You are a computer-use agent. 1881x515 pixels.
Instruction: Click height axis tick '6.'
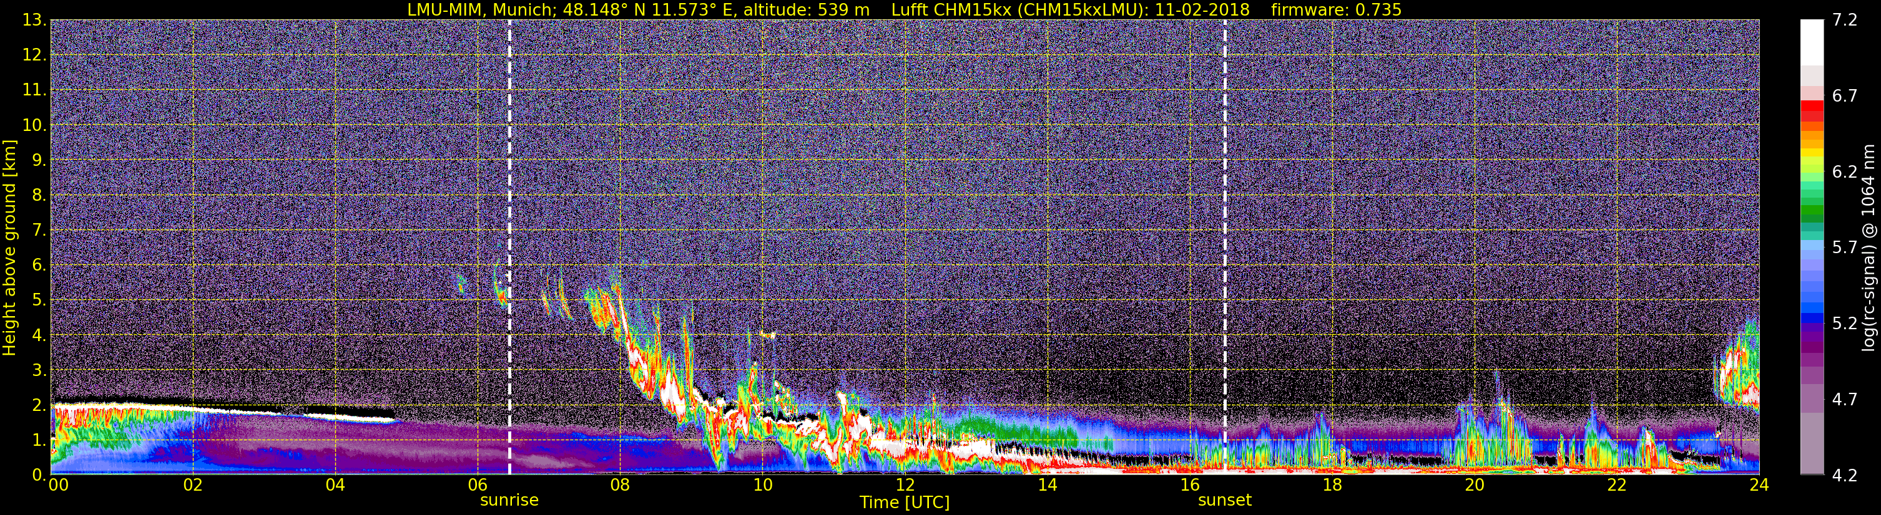tap(39, 265)
